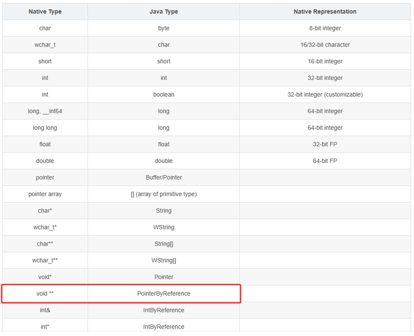414x336 pixels.
Task: Select the 'byte' Java type cell
Action: [x=163, y=28]
